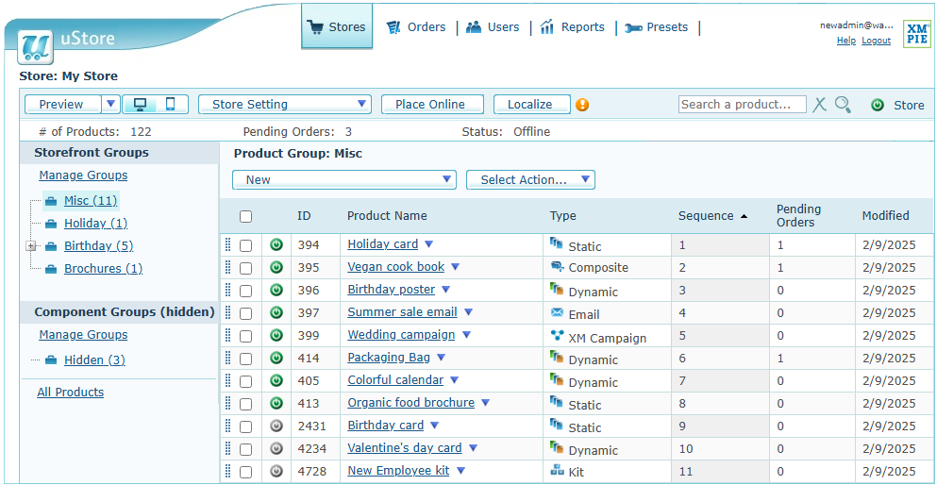
Task: Click the green status icon for Holiday card
Action: tap(276, 244)
